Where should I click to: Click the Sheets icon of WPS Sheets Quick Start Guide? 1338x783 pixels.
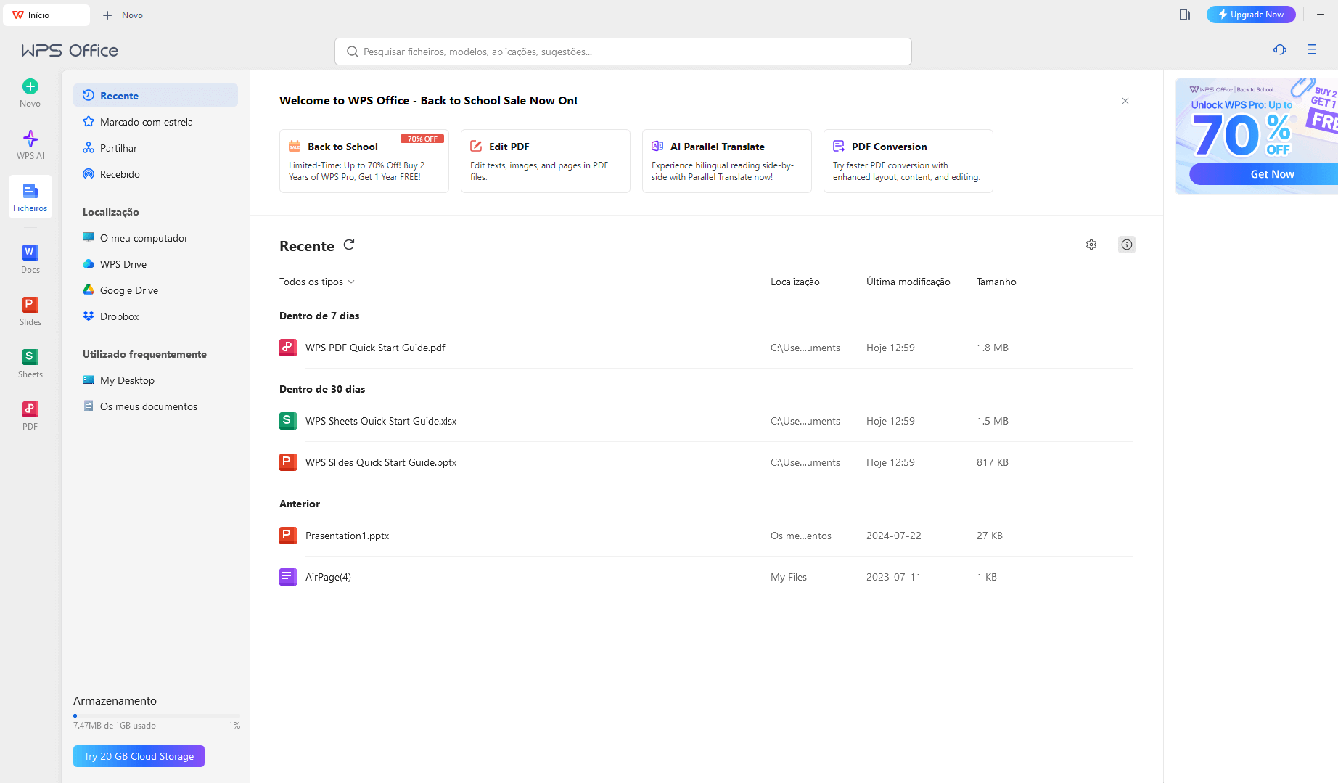tap(288, 421)
